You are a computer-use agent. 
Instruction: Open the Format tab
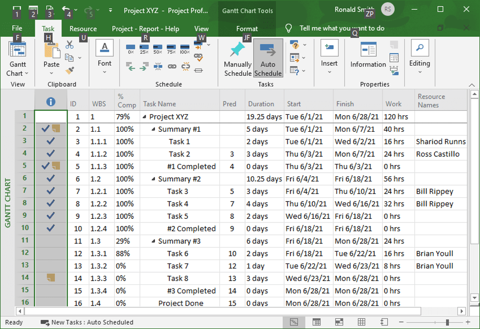(x=247, y=29)
